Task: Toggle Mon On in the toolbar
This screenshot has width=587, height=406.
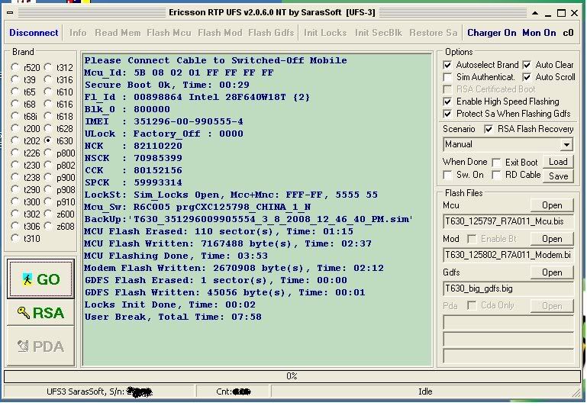Action: click(x=539, y=33)
